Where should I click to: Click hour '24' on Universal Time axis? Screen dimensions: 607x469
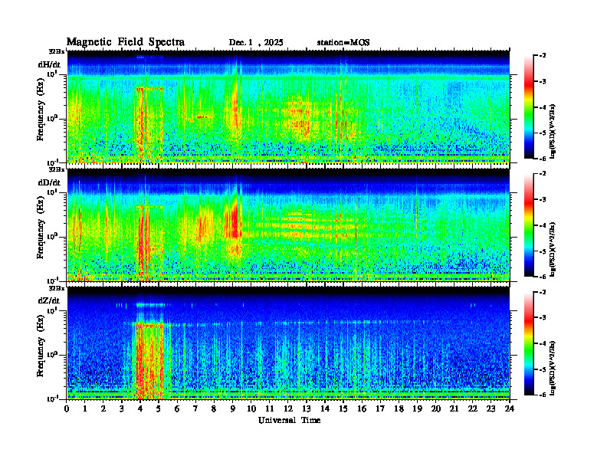[x=510, y=408]
